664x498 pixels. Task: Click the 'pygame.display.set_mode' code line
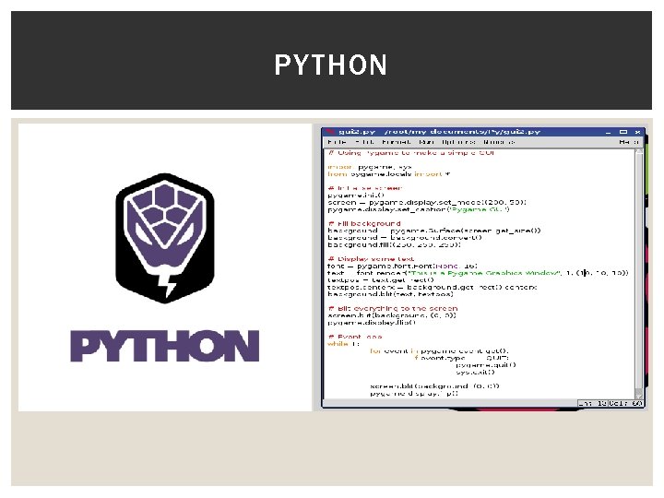coord(427,202)
